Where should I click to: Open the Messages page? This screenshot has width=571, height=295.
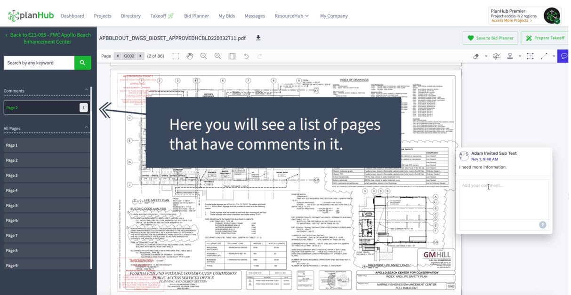255,16
